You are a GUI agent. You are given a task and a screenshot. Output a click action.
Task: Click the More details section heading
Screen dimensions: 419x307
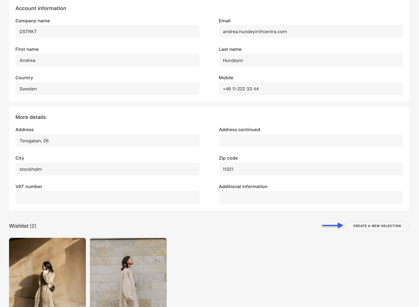[31, 117]
